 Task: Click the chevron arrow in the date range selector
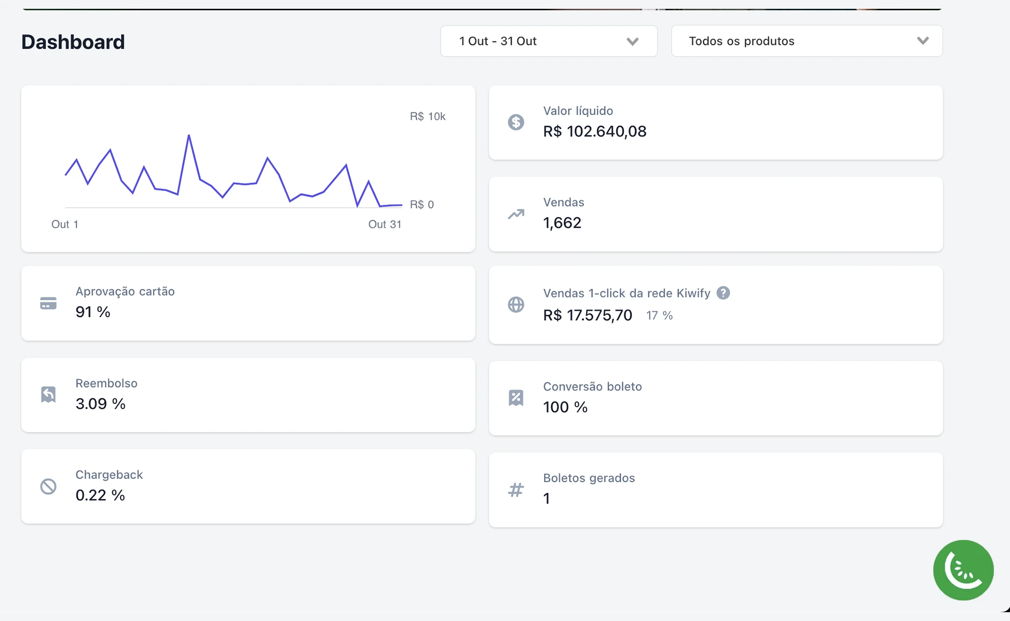632,41
